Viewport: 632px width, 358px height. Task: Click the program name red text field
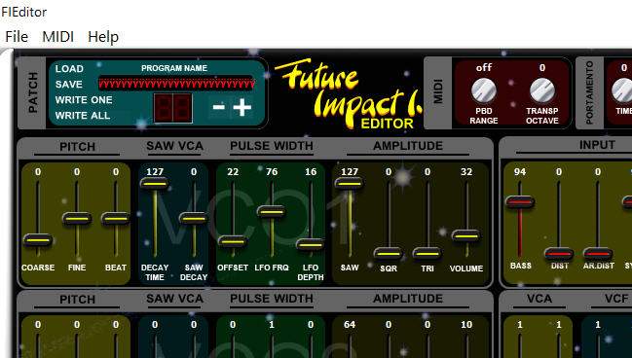pos(176,84)
